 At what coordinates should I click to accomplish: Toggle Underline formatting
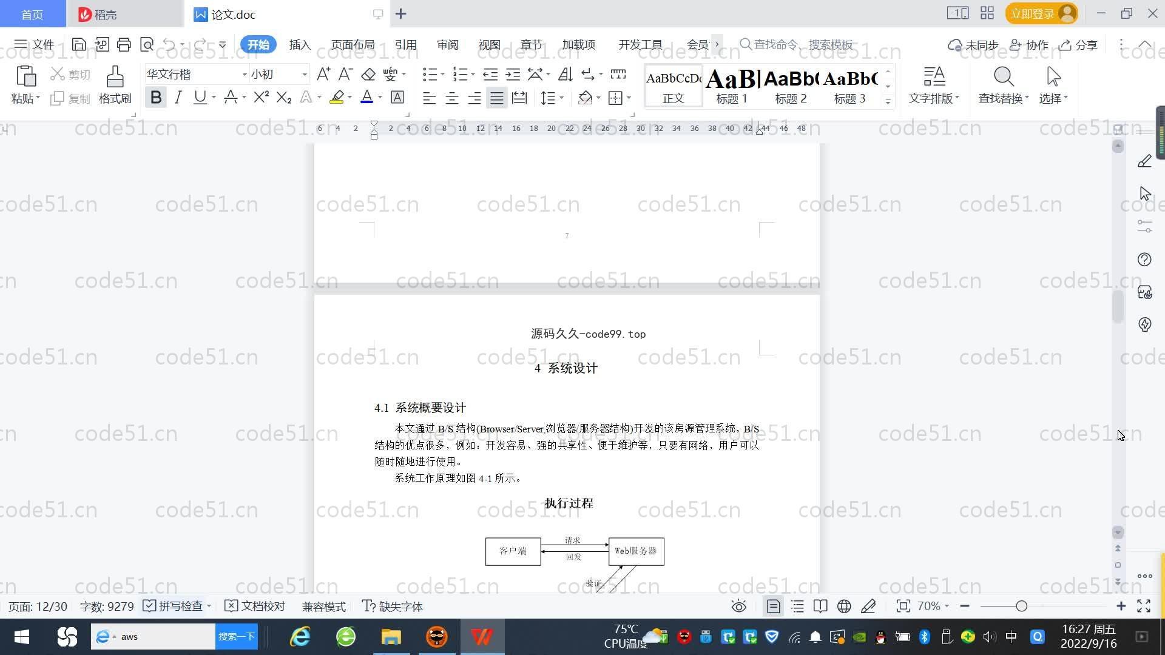pyautogui.click(x=200, y=97)
